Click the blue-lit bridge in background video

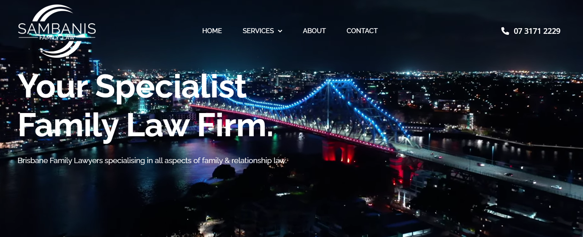(x=332, y=109)
